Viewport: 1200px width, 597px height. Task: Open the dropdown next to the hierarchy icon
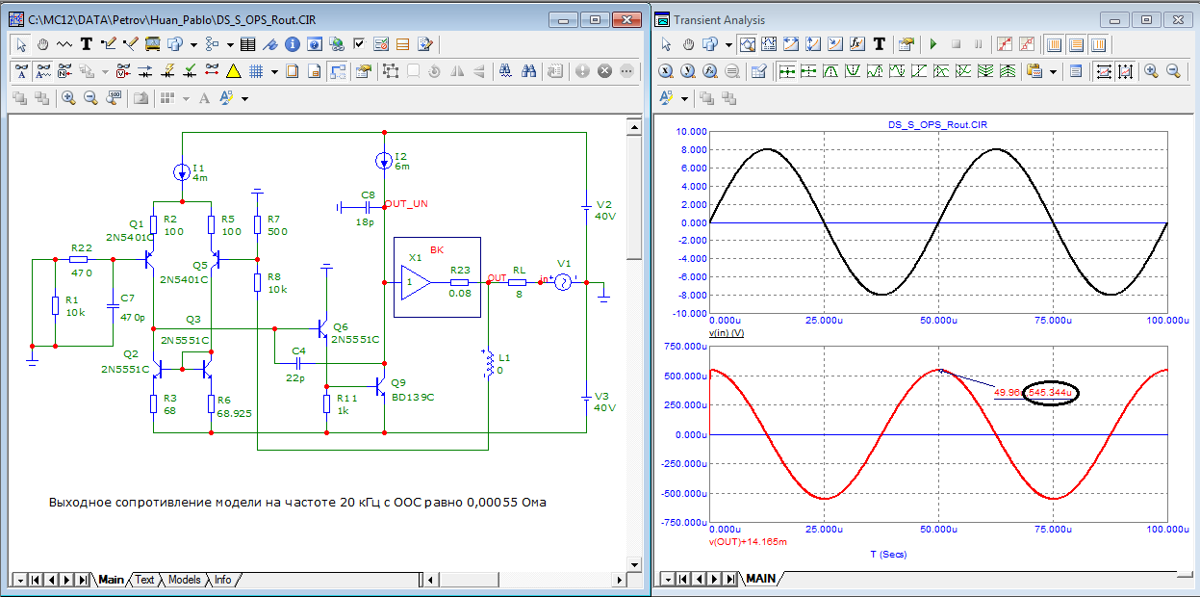point(232,44)
